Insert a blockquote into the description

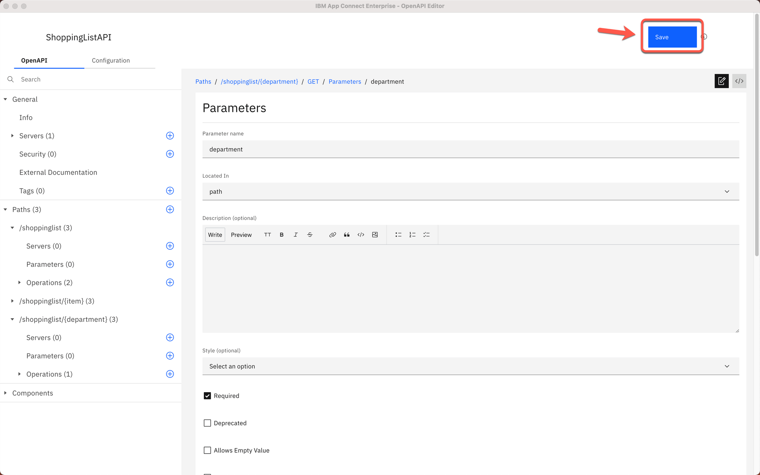(x=347, y=234)
